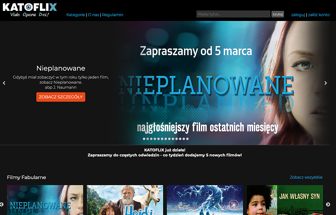Select the first carousel indicator dot

point(144,139)
